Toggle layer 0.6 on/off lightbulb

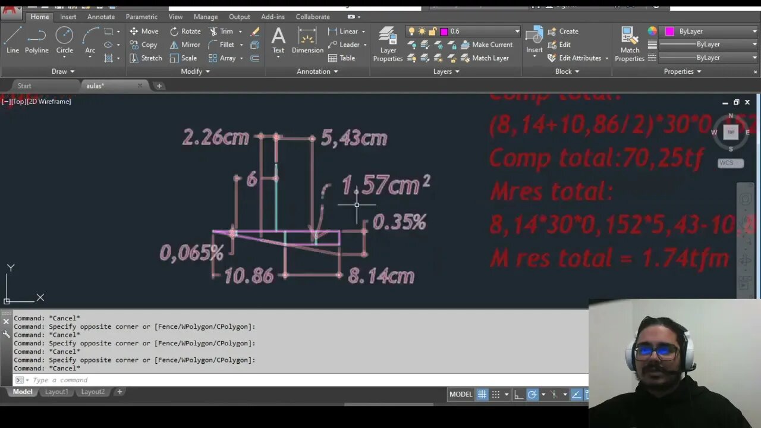(x=411, y=32)
